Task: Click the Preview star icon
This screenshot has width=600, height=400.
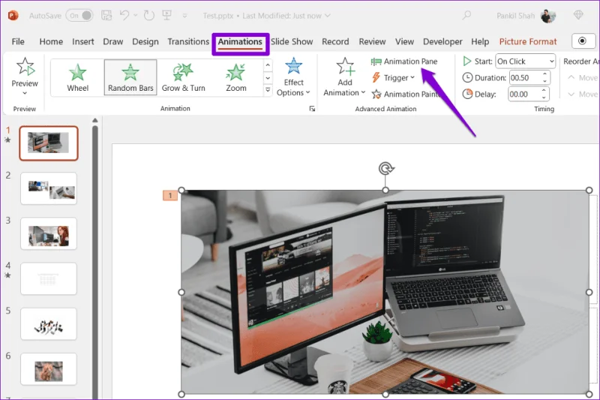Action: [25, 67]
